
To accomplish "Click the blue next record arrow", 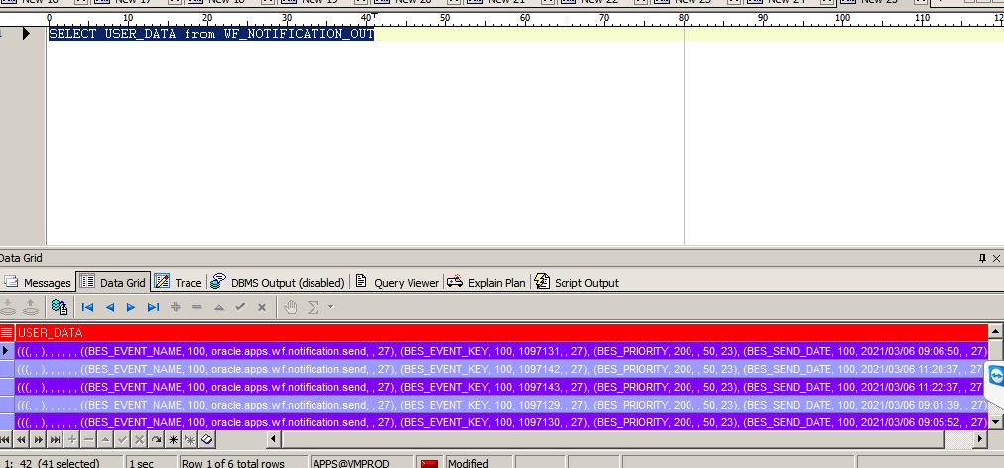I will point(131,308).
